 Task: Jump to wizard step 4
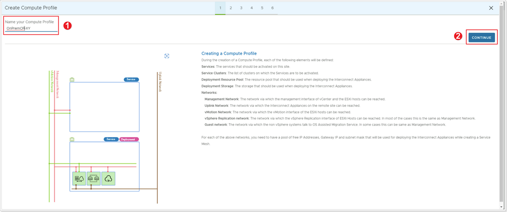tap(252, 8)
